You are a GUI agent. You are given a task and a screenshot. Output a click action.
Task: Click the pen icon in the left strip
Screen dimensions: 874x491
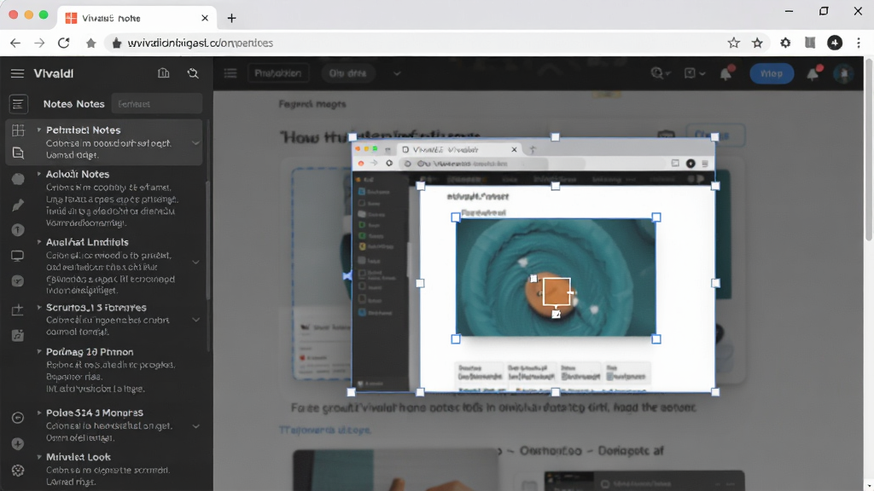[x=18, y=205]
